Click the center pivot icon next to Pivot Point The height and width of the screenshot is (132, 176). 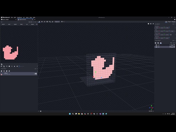coord(171,35)
